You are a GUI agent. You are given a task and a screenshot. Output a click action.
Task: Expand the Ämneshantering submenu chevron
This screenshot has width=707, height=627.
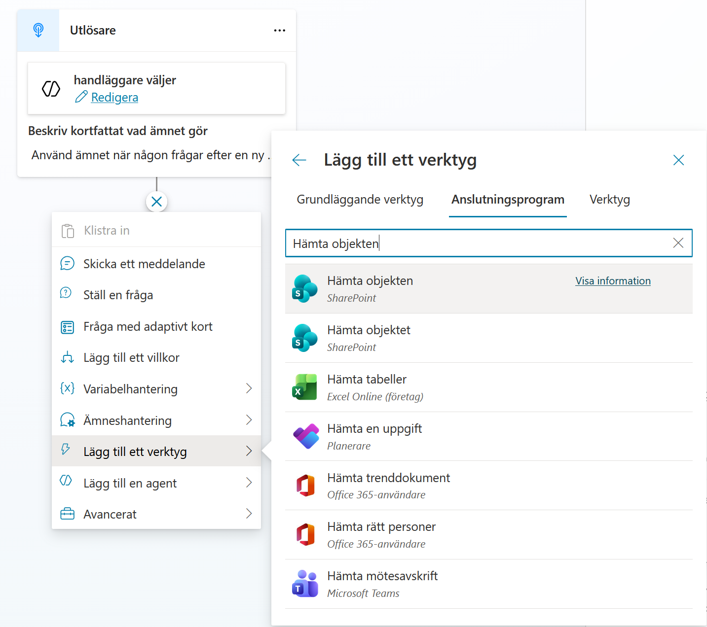(249, 420)
